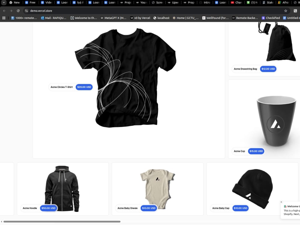
Task: Open the 'v0 by Vercel' bookmark
Action: 140,18
